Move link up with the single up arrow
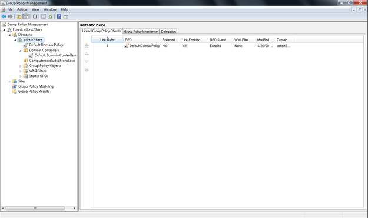This screenshot has width=368, height=218. 87,54
